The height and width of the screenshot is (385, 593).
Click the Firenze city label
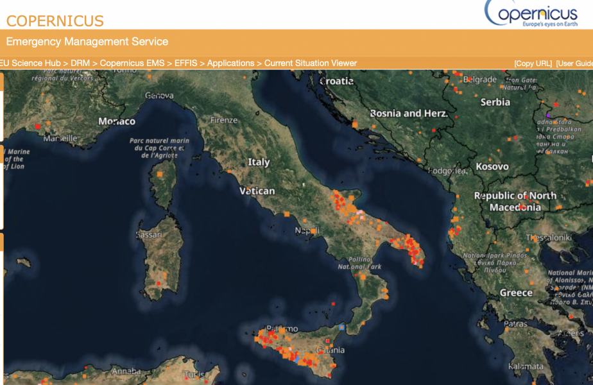click(224, 120)
